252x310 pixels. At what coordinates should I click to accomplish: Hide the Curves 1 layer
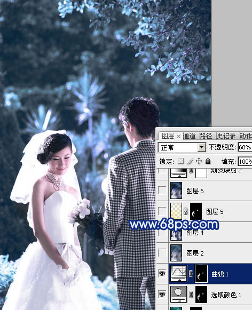(x=162, y=274)
